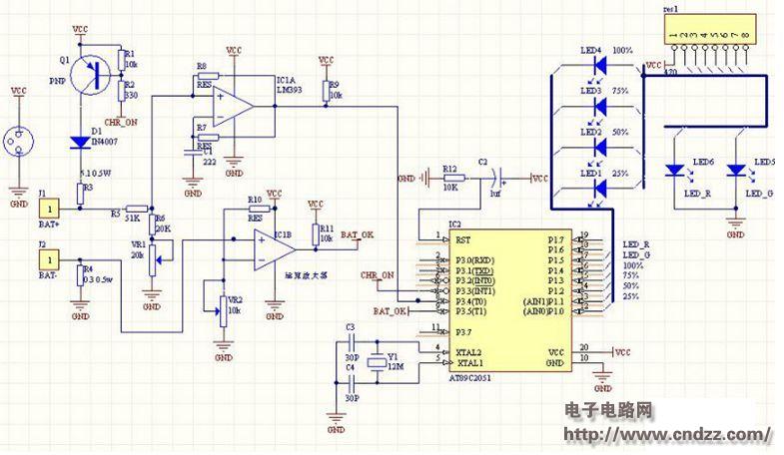The height and width of the screenshot is (455, 784).
Task: Click the C2 1uf capacitor symbol
Action: 497,178
